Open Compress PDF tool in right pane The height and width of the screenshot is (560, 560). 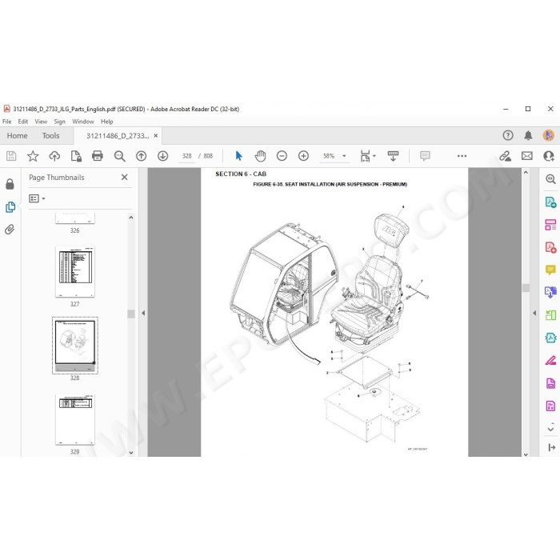point(550,338)
